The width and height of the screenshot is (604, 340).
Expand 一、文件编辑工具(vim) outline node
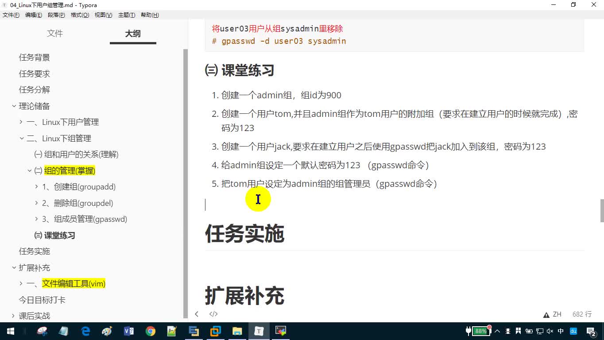pyautogui.click(x=21, y=284)
